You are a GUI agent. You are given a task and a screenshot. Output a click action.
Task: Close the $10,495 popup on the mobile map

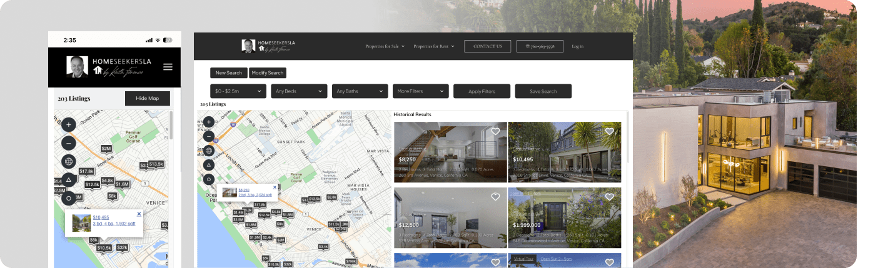[139, 214]
